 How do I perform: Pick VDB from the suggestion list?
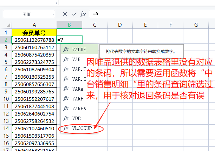pos(76,118)
